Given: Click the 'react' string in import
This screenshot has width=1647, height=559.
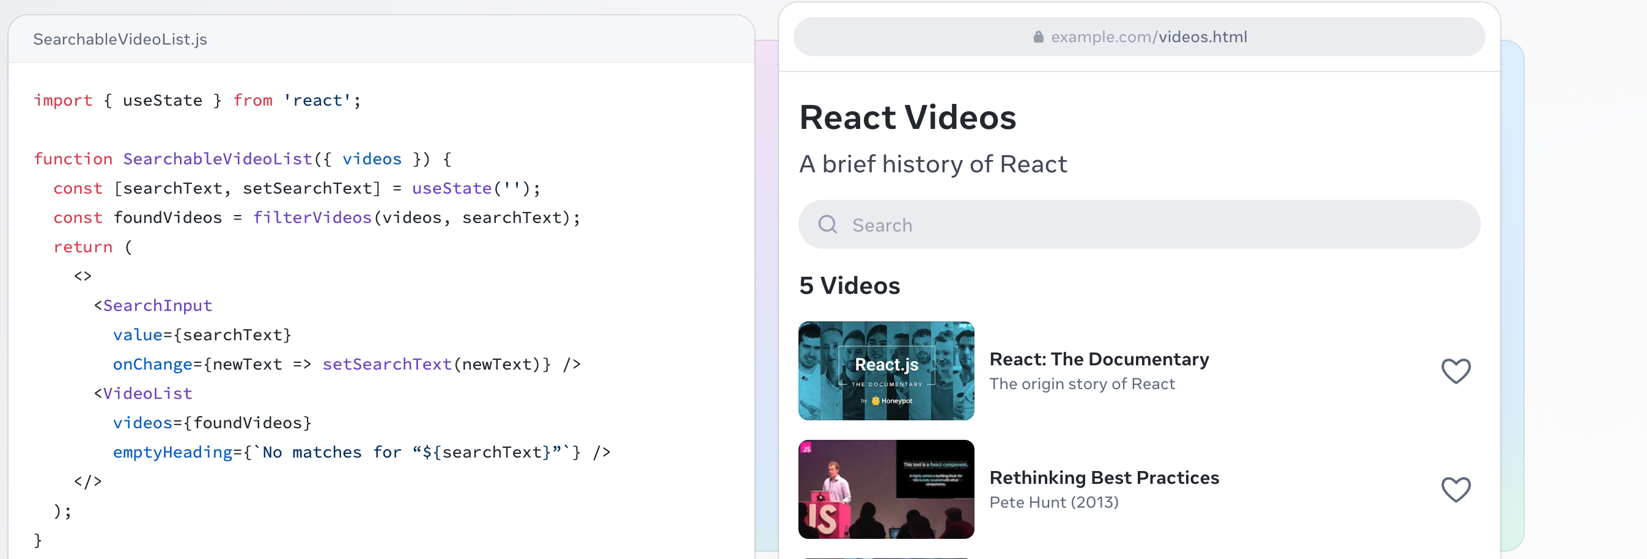Looking at the screenshot, I should point(317,100).
